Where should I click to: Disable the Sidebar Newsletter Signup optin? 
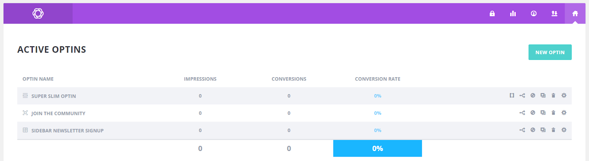533,130
